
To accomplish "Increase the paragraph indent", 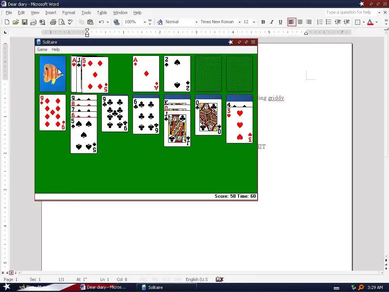I will click(346, 22).
